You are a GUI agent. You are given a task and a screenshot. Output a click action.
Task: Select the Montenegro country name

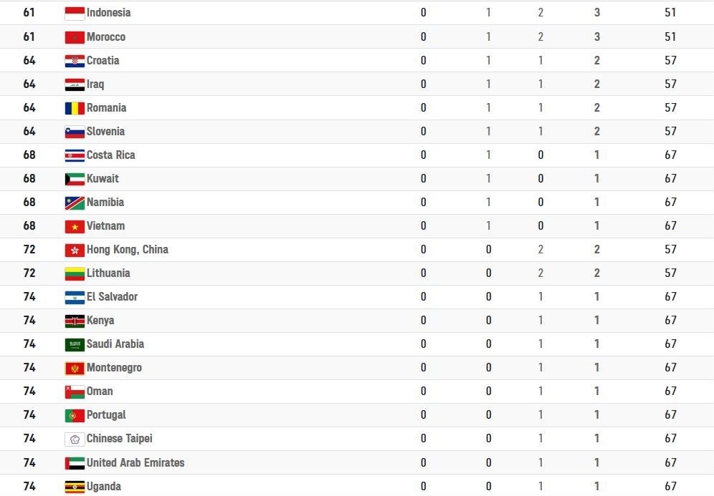tap(114, 367)
